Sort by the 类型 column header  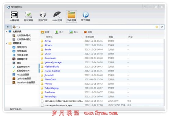111,37
